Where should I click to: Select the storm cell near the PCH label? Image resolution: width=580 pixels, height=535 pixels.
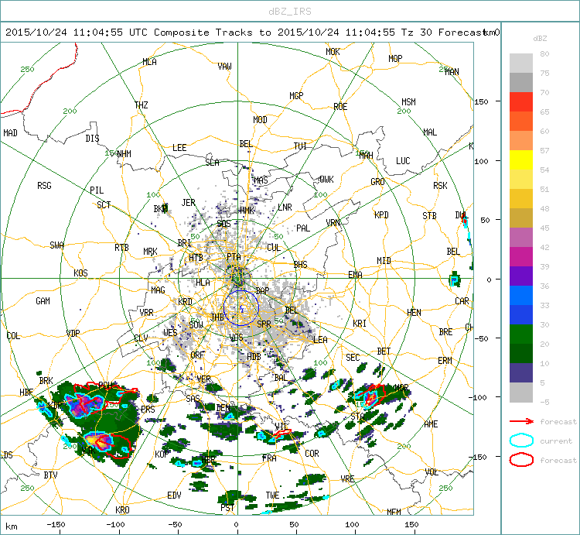[x=84, y=404]
